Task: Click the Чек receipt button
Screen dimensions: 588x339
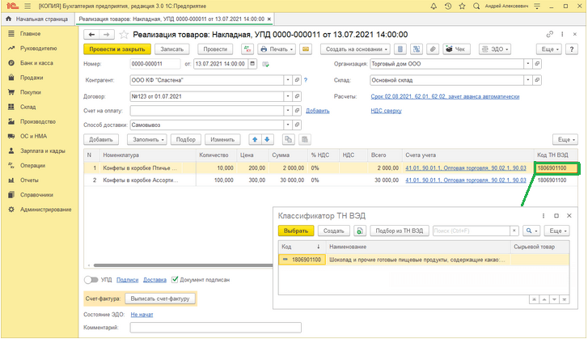Action: coord(458,49)
